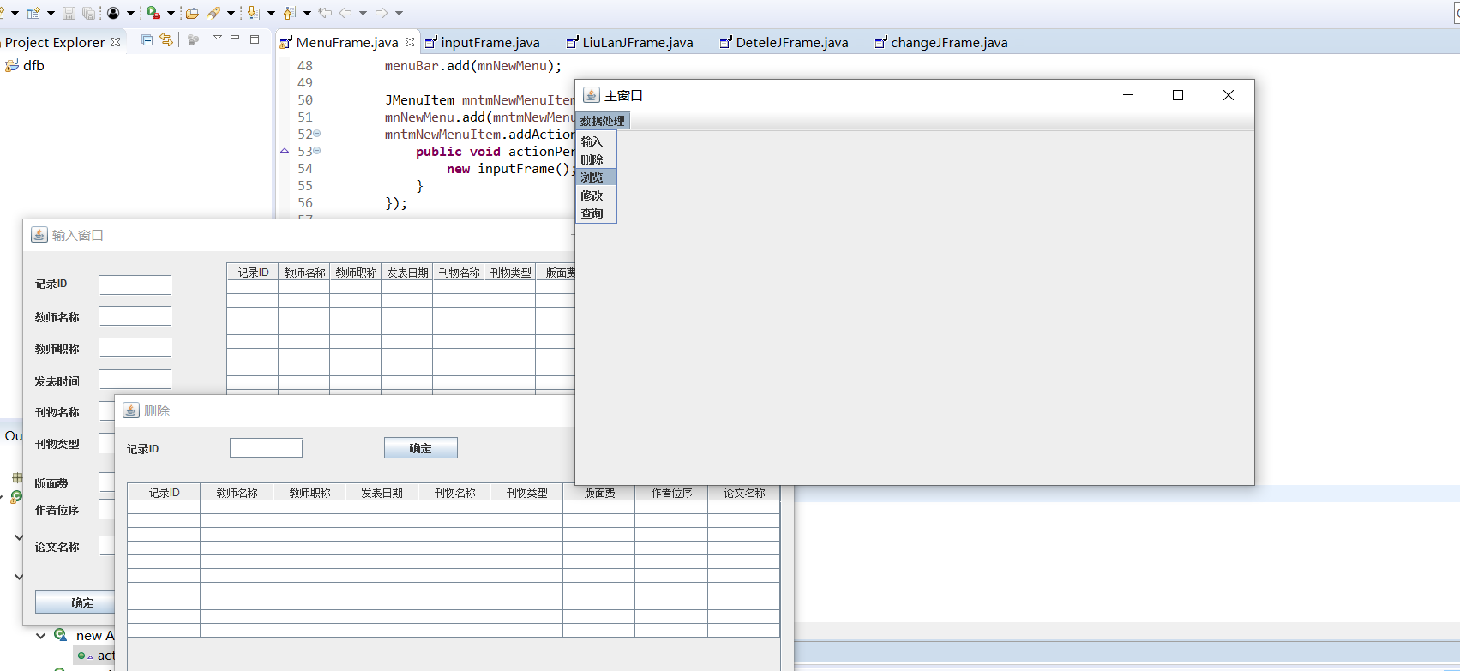Viewport: 1460px width, 671px height.
Task: Click the Save toolbar icon
Action: [x=69, y=13]
